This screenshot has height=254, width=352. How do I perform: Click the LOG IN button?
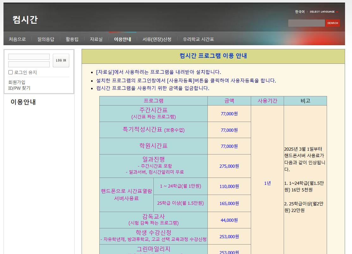tap(61, 60)
